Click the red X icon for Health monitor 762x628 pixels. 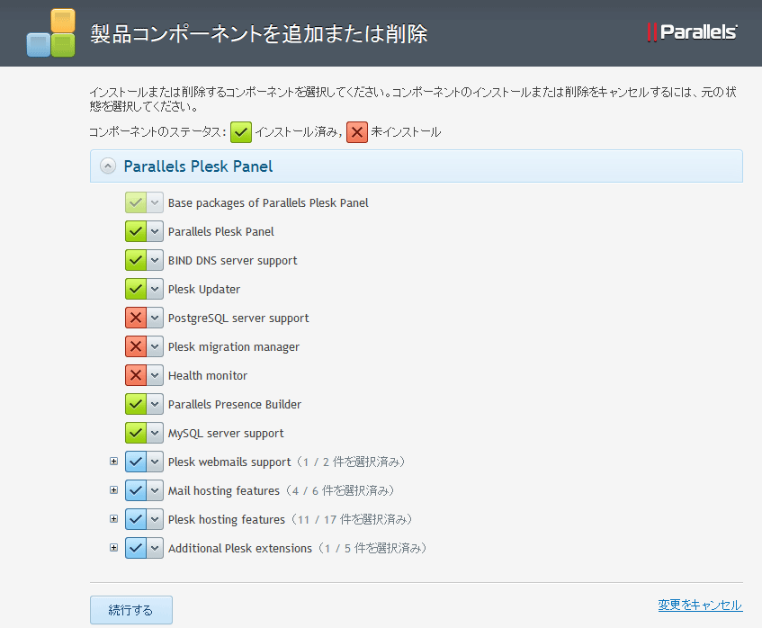(x=136, y=376)
